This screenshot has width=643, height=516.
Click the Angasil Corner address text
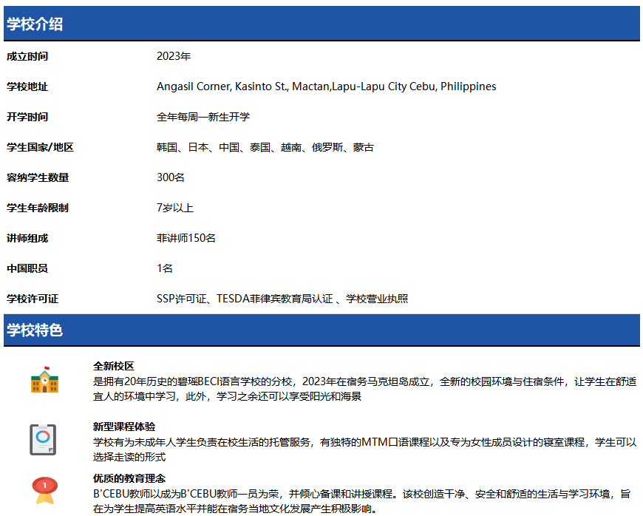click(326, 86)
